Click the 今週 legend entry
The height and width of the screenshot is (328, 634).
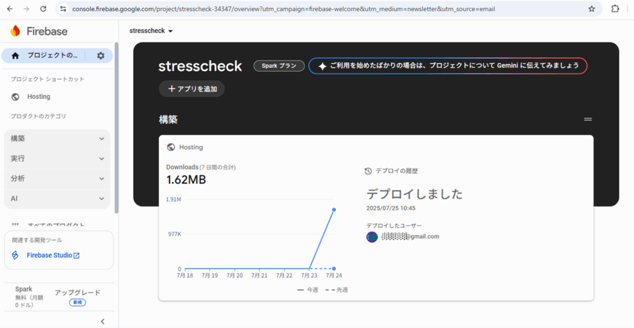(x=308, y=290)
